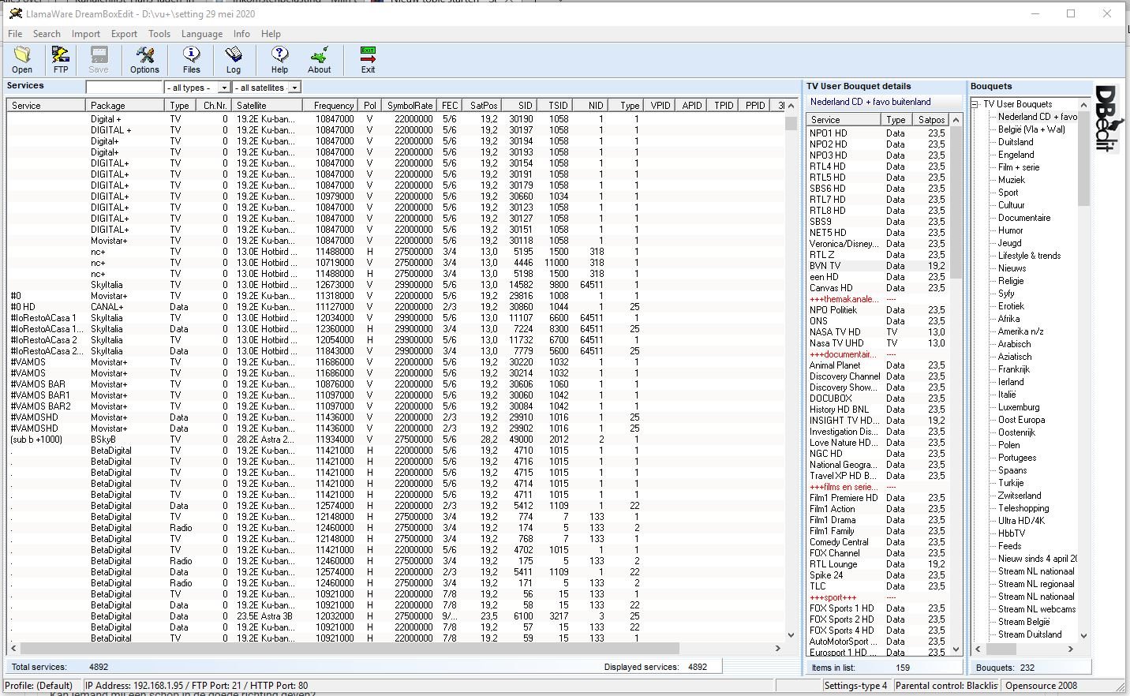The width and height of the screenshot is (1130, 696).
Task: Focus the Services search input field
Action: [x=124, y=88]
